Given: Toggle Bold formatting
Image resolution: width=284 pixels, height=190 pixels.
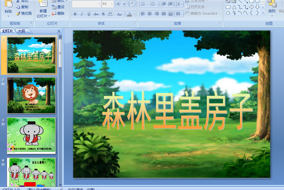Looking at the screenshot, I should (x=75, y=14).
